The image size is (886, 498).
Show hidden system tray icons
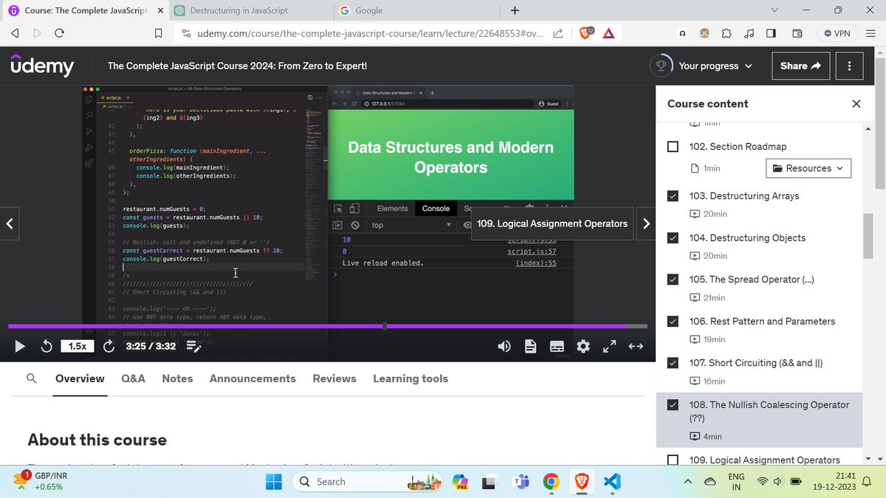687,482
